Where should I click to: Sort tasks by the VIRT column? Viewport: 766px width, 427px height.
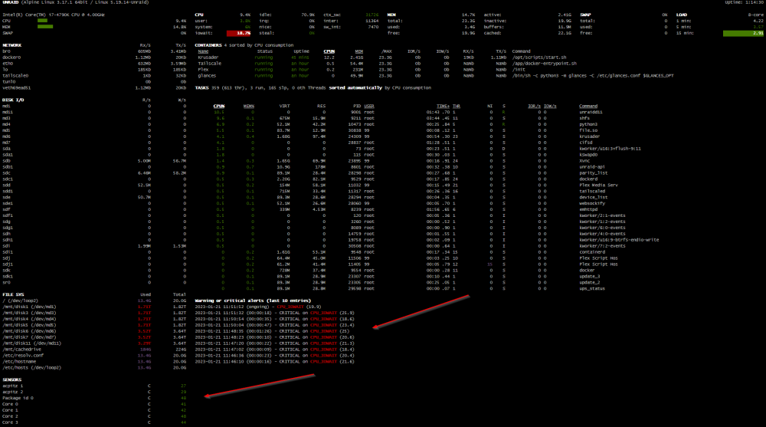pyautogui.click(x=284, y=106)
